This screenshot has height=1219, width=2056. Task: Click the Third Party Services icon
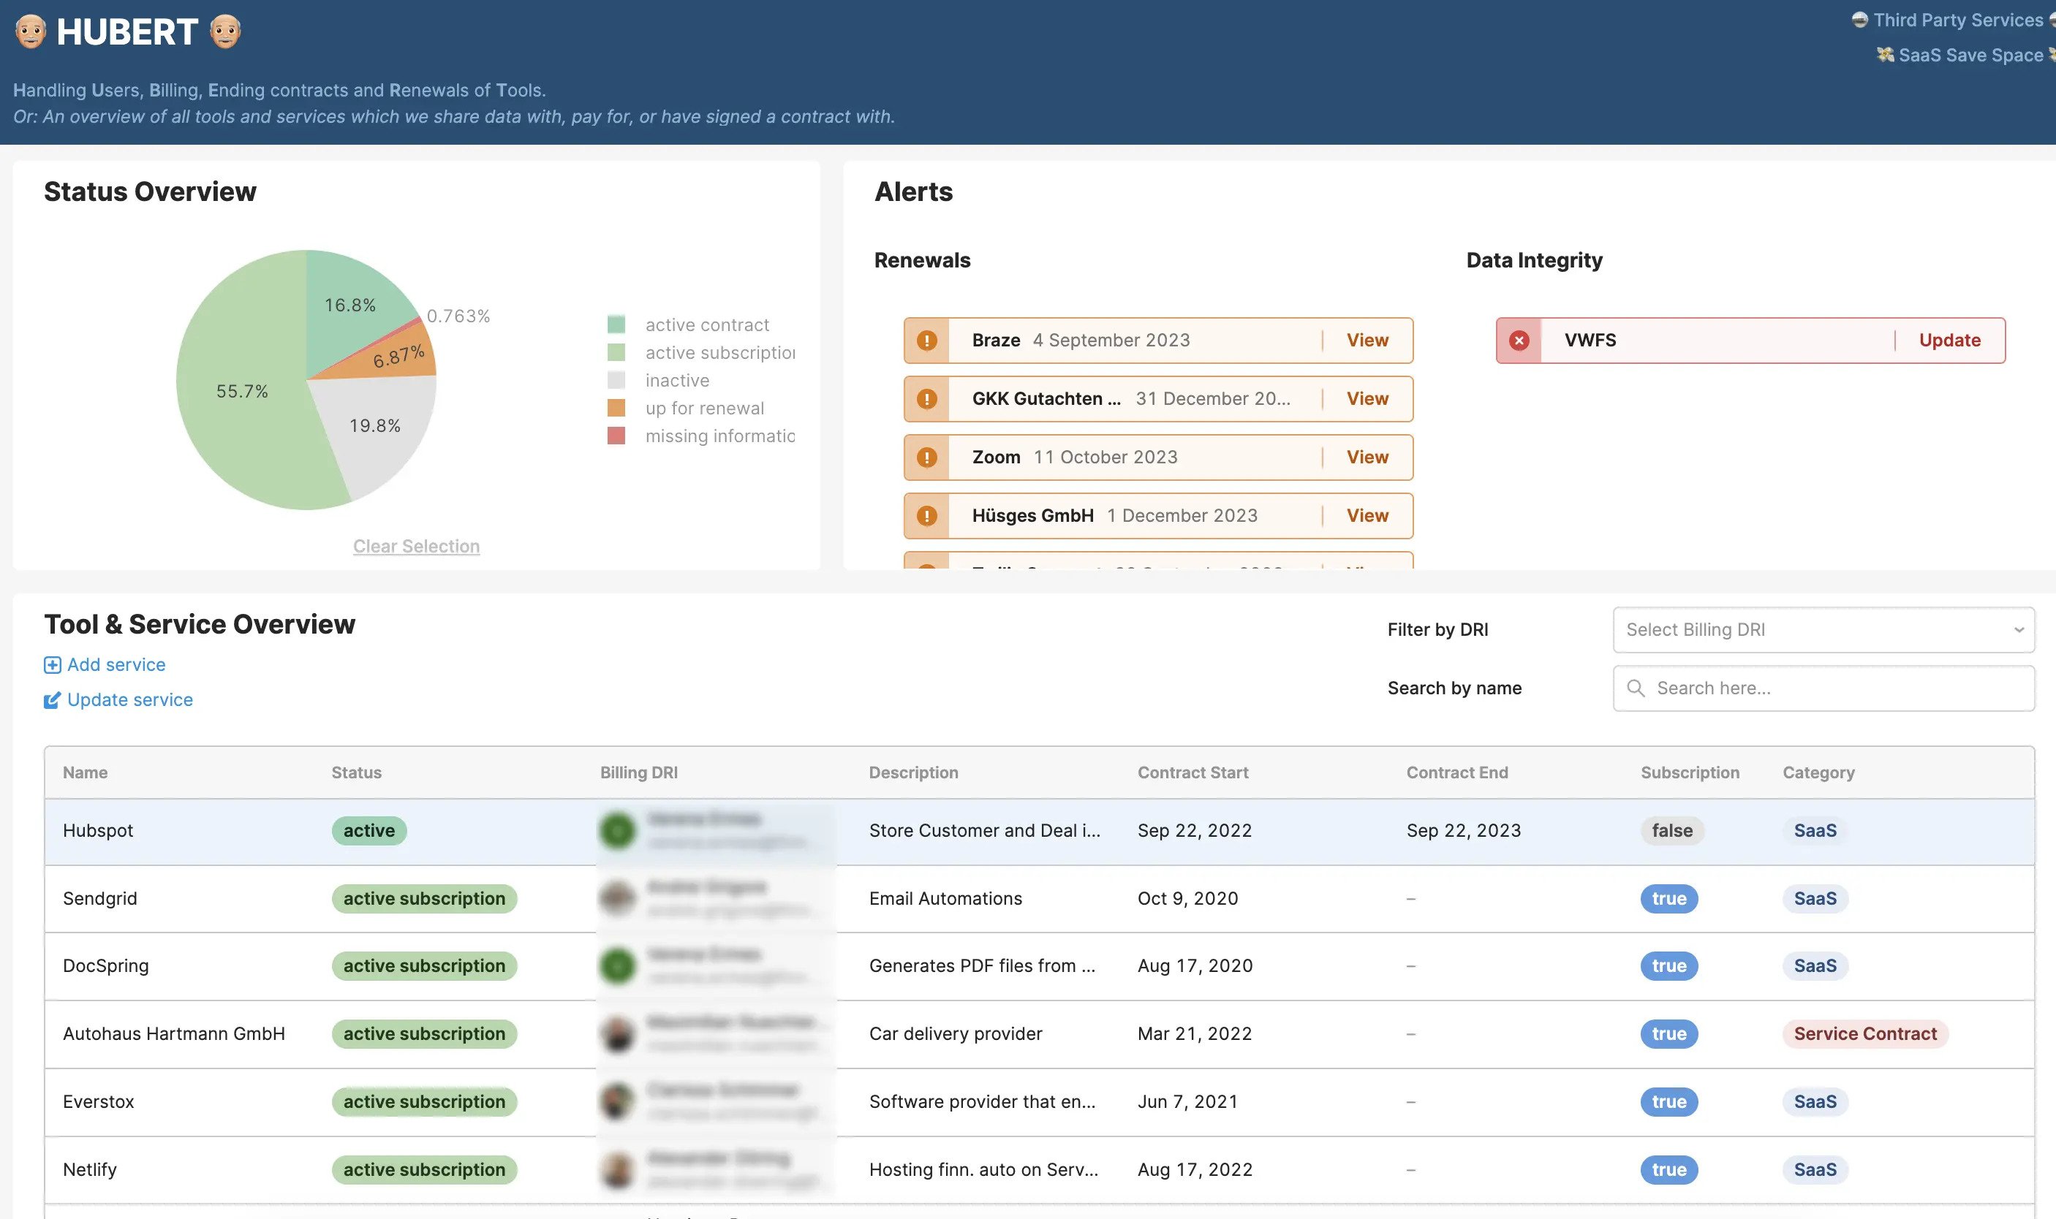pyautogui.click(x=1859, y=20)
